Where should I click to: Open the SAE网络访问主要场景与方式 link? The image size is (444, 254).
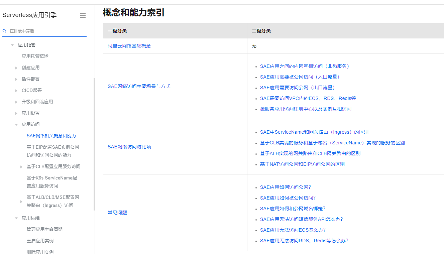pyautogui.click(x=139, y=86)
